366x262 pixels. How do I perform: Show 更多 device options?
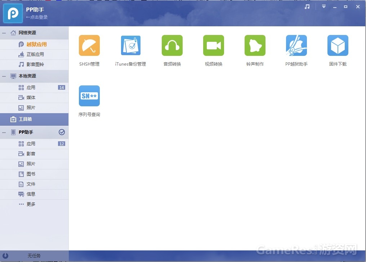(x=34, y=204)
